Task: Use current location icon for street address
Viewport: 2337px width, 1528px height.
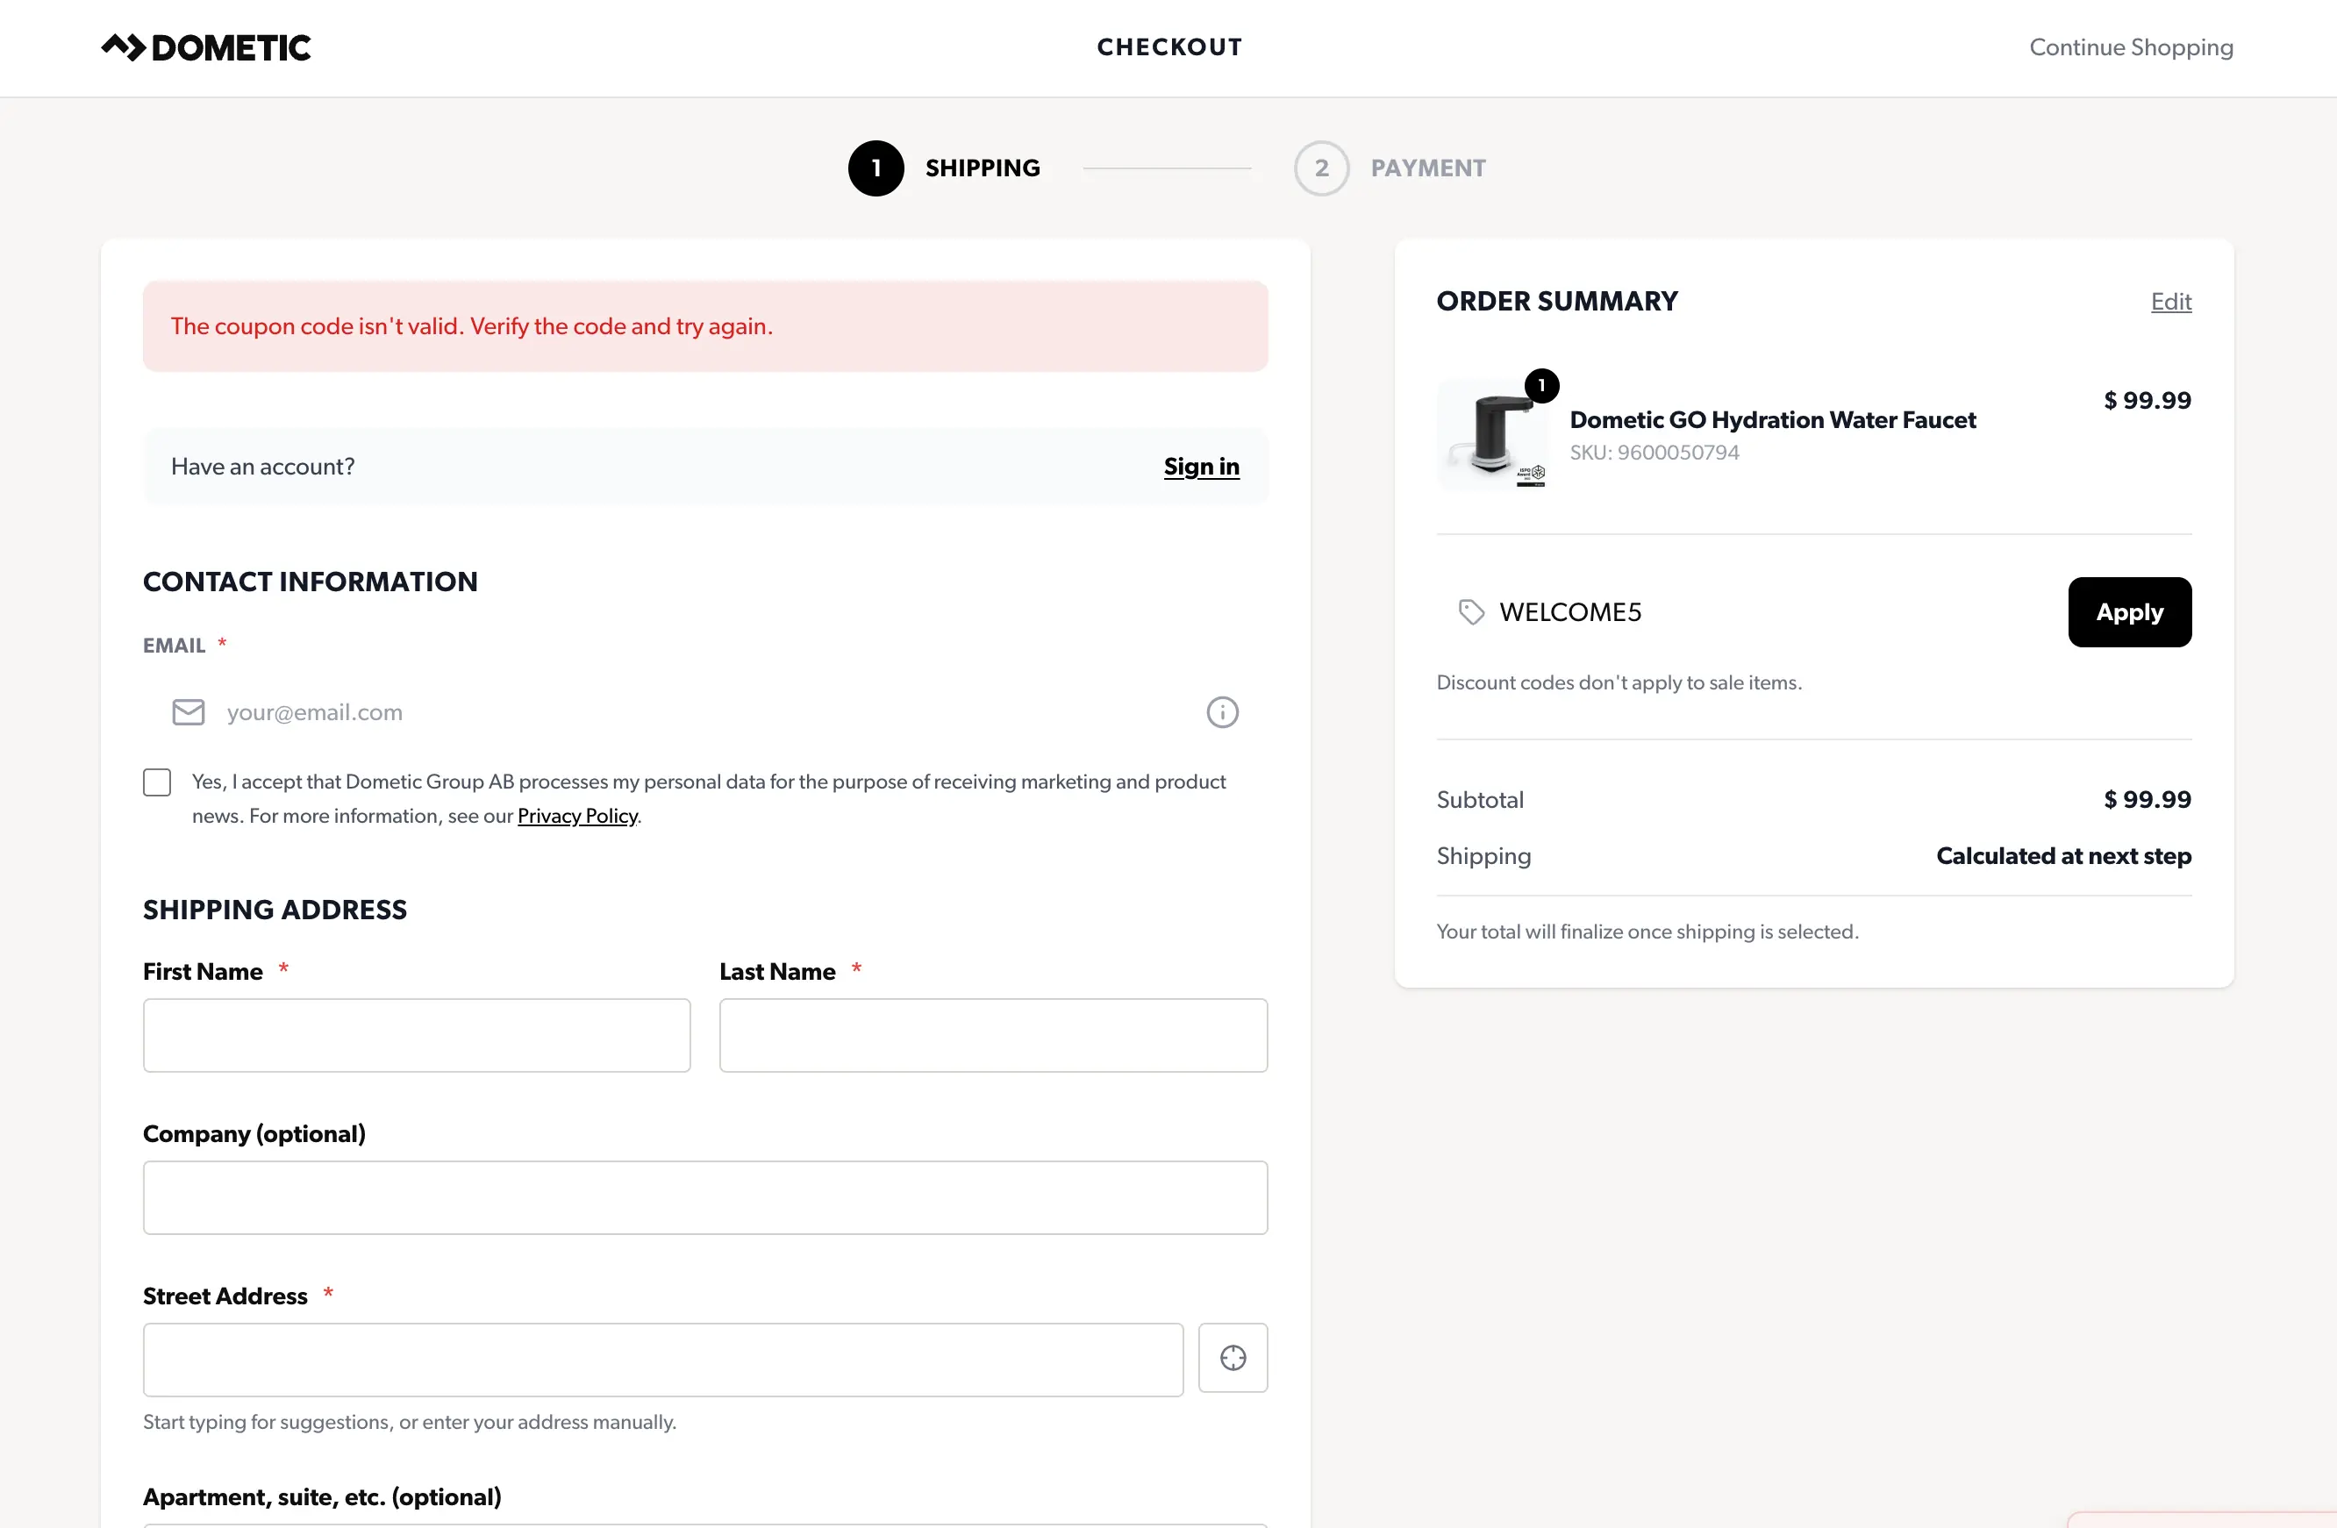Action: point(1233,1358)
